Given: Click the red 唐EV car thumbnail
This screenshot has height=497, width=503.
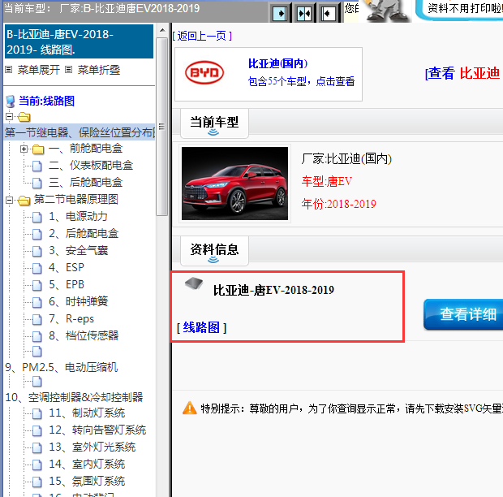Looking at the screenshot, I should pos(234,184).
